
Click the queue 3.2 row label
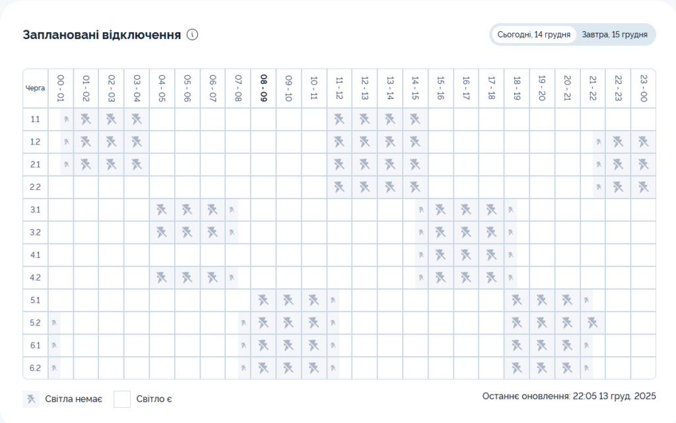[x=36, y=232]
